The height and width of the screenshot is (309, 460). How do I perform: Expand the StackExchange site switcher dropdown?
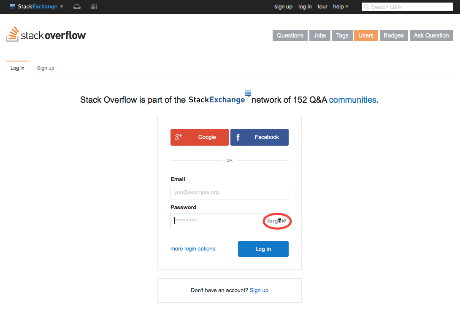[62, 7]
